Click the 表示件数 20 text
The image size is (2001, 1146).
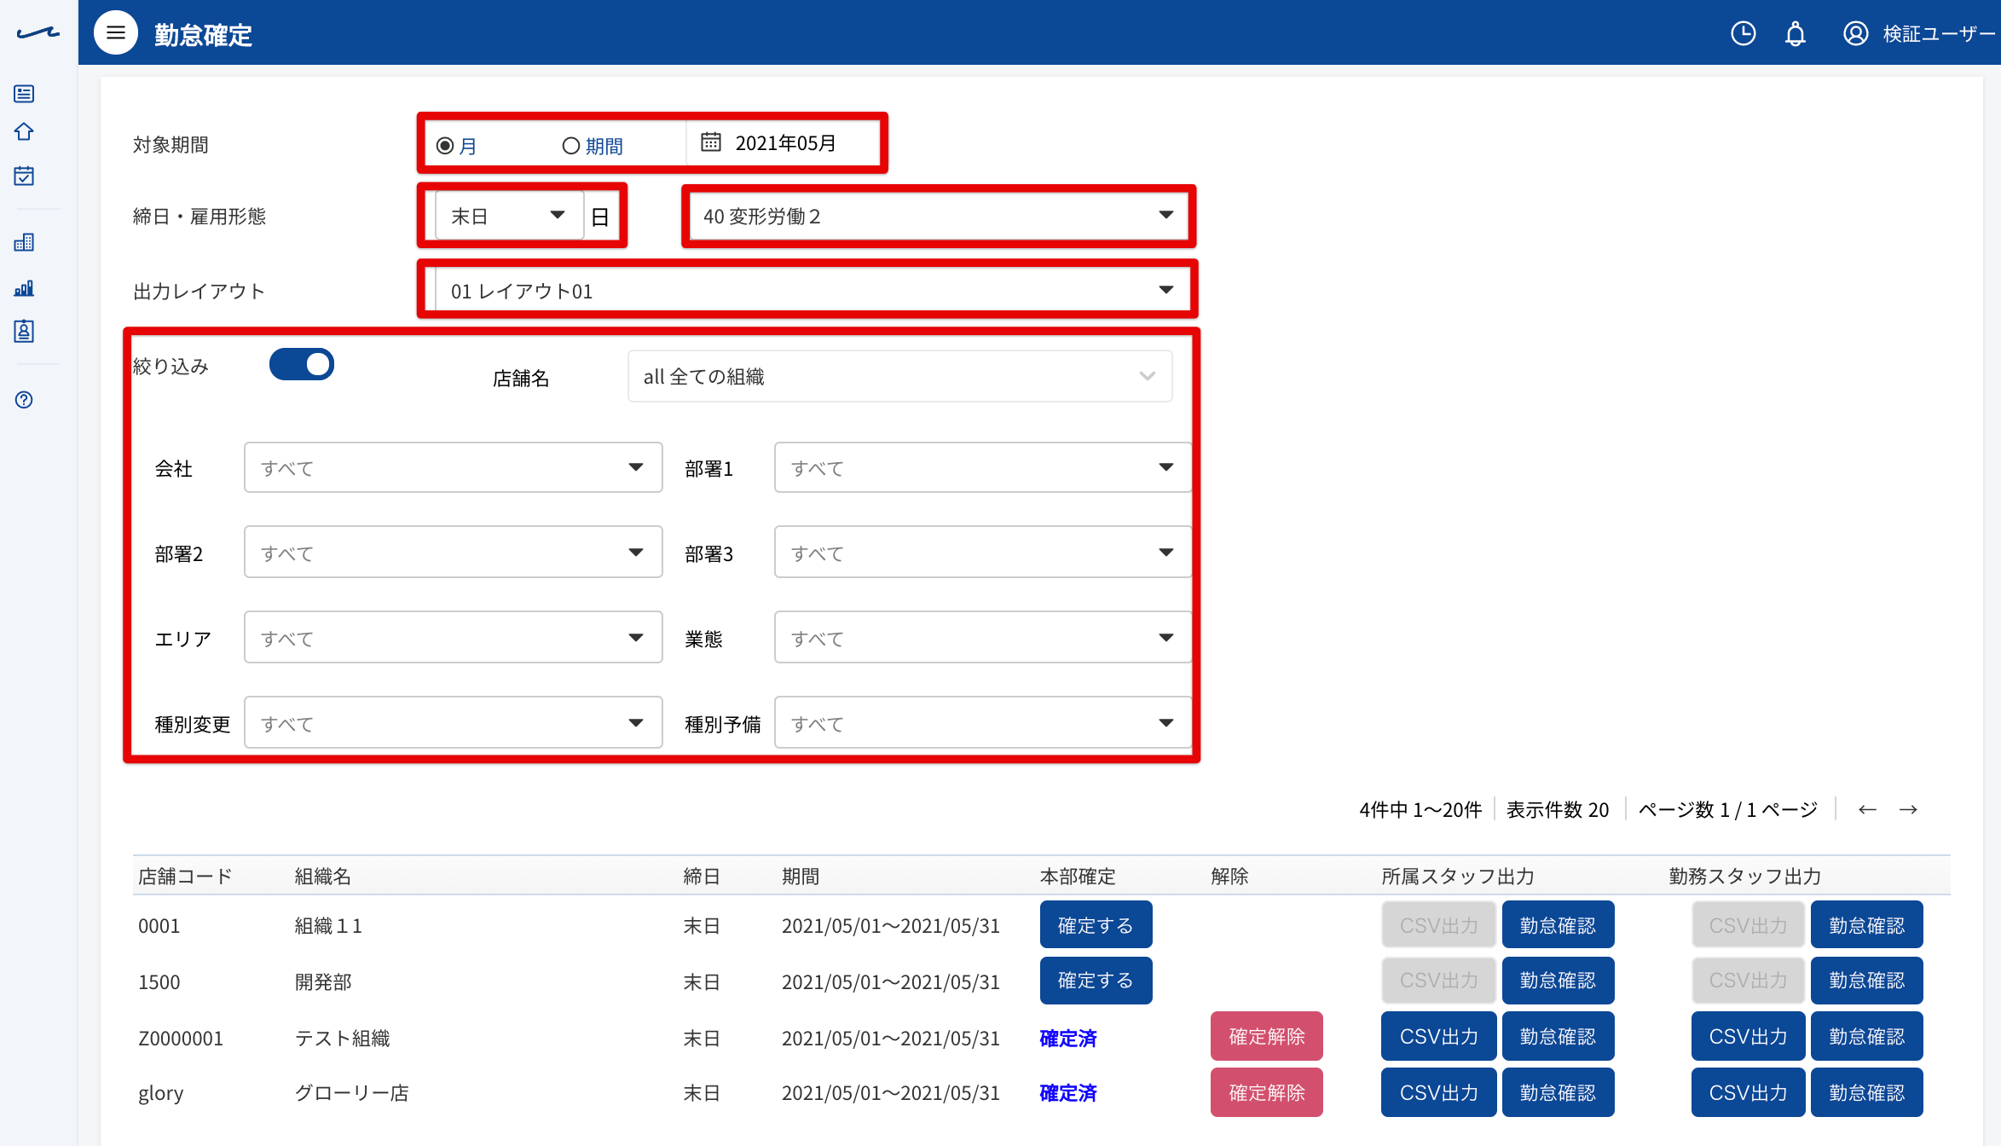1558,809
